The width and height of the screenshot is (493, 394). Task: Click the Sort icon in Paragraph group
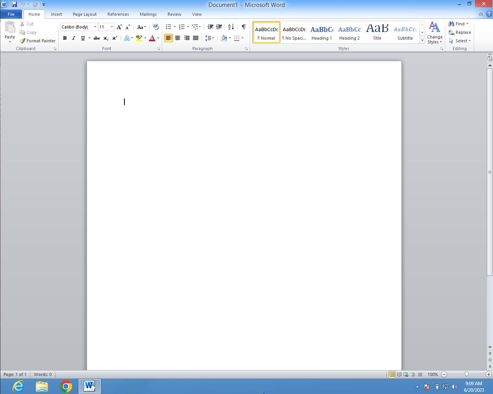(x=231, y=27)
